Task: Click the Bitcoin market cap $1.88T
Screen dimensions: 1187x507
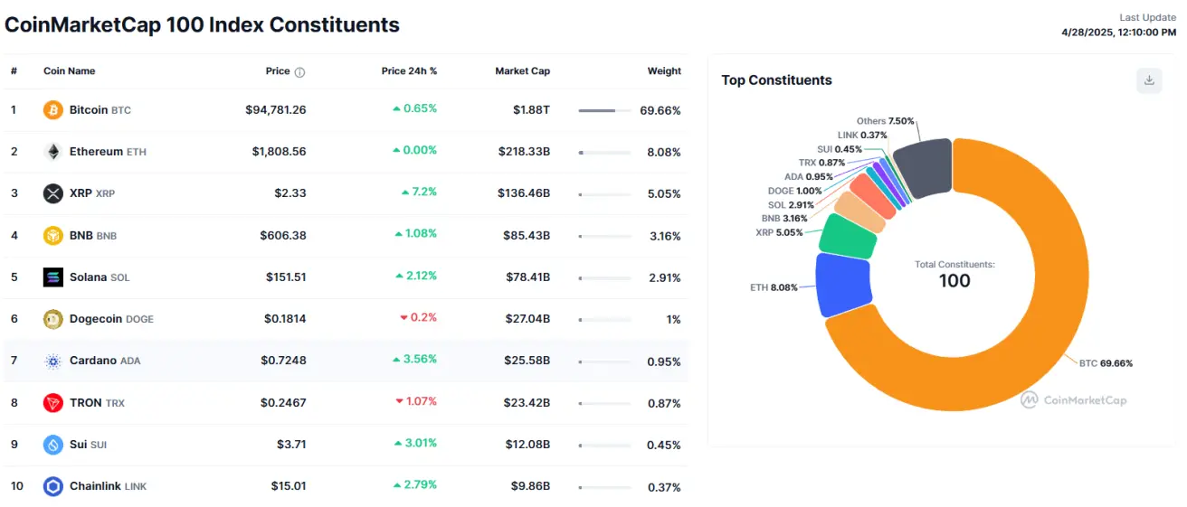Action: [531, 110]
